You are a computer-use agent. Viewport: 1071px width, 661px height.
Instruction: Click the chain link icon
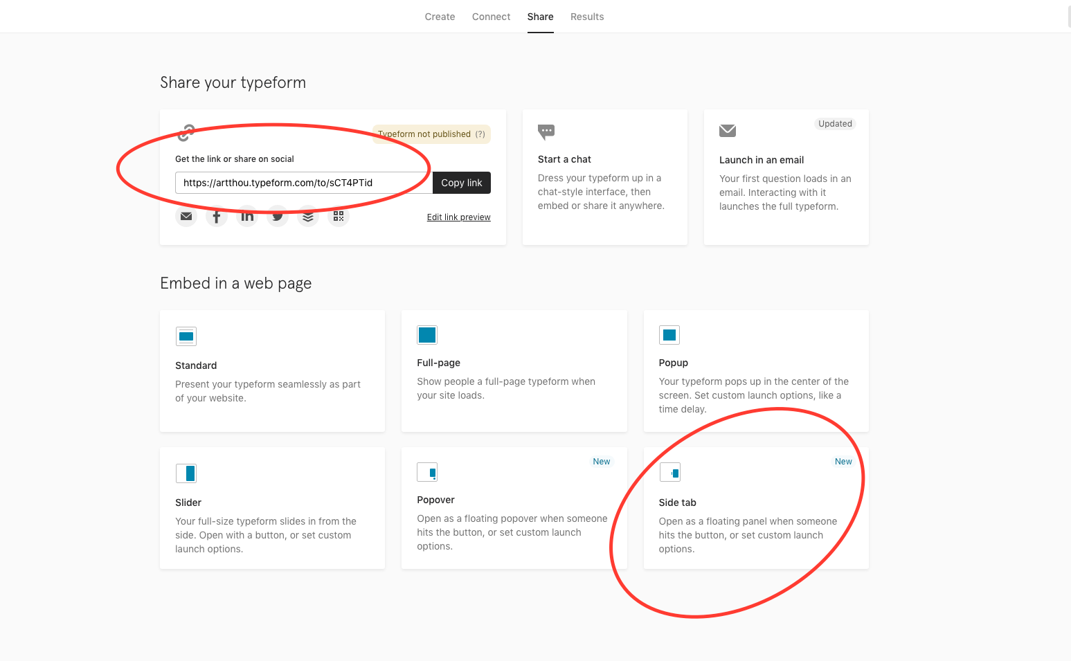pyautogui.click(x=186, y=132)
